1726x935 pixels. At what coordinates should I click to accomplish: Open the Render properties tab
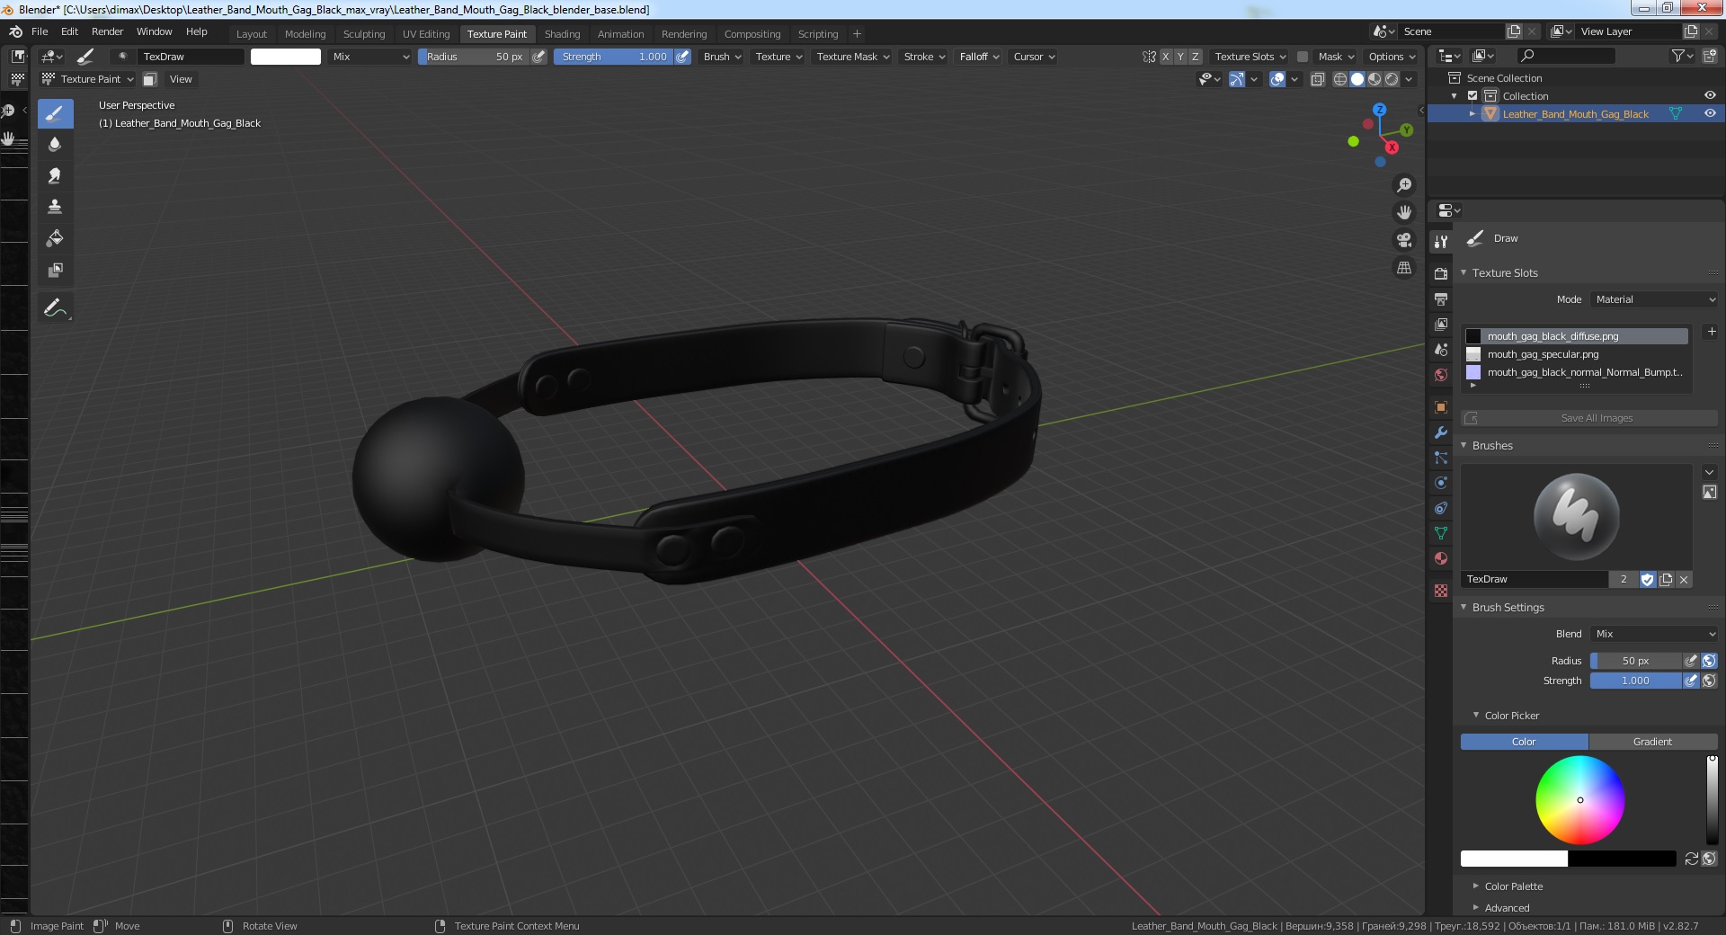(1441, 273)
